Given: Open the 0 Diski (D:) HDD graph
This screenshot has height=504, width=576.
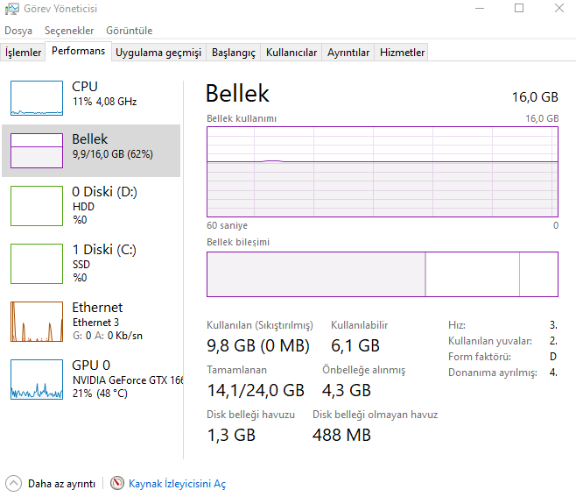Looking at the screenshot, I should (36, 205).
